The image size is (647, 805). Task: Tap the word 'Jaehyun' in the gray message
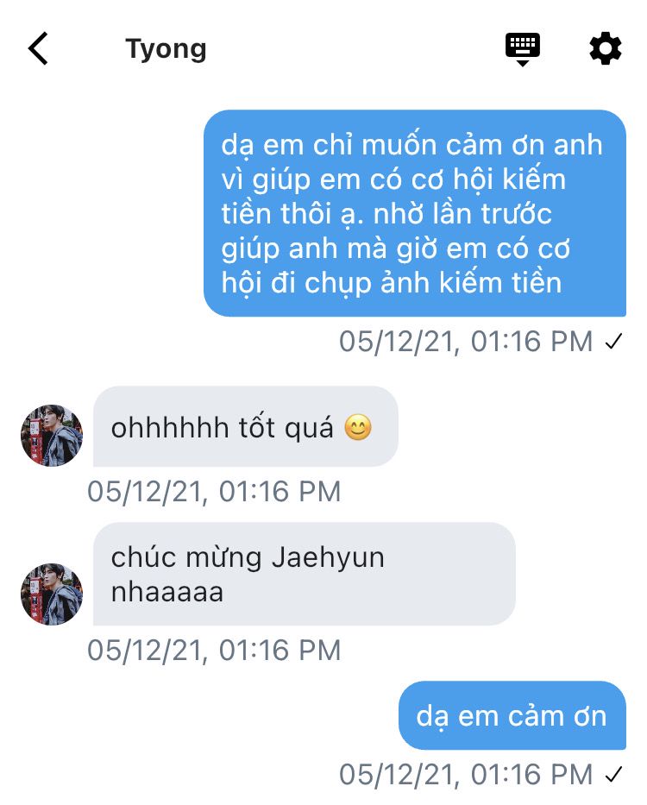pyautogui.click(x=328, y=558)
